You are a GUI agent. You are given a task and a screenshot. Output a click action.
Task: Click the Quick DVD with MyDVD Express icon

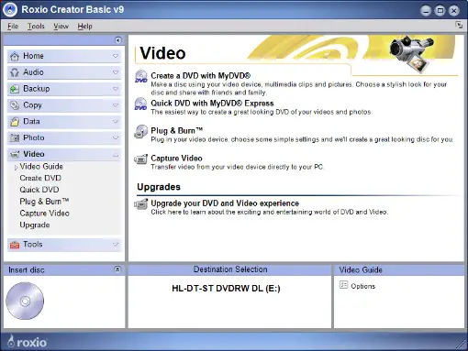[x=141, y=104]
